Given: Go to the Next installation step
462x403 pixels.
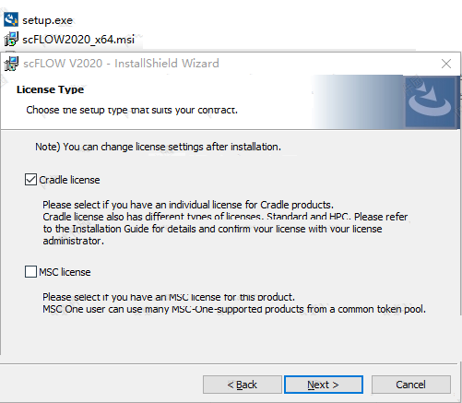Looking at the screenshot, I should [324, 385].
